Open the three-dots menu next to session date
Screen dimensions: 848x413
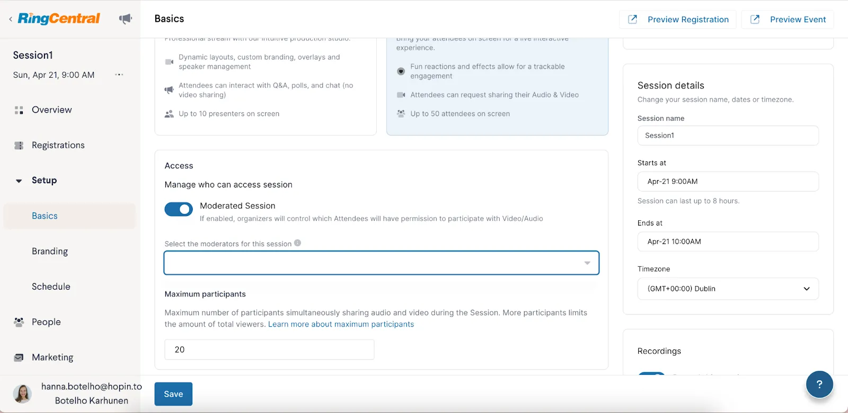(119, 75)
